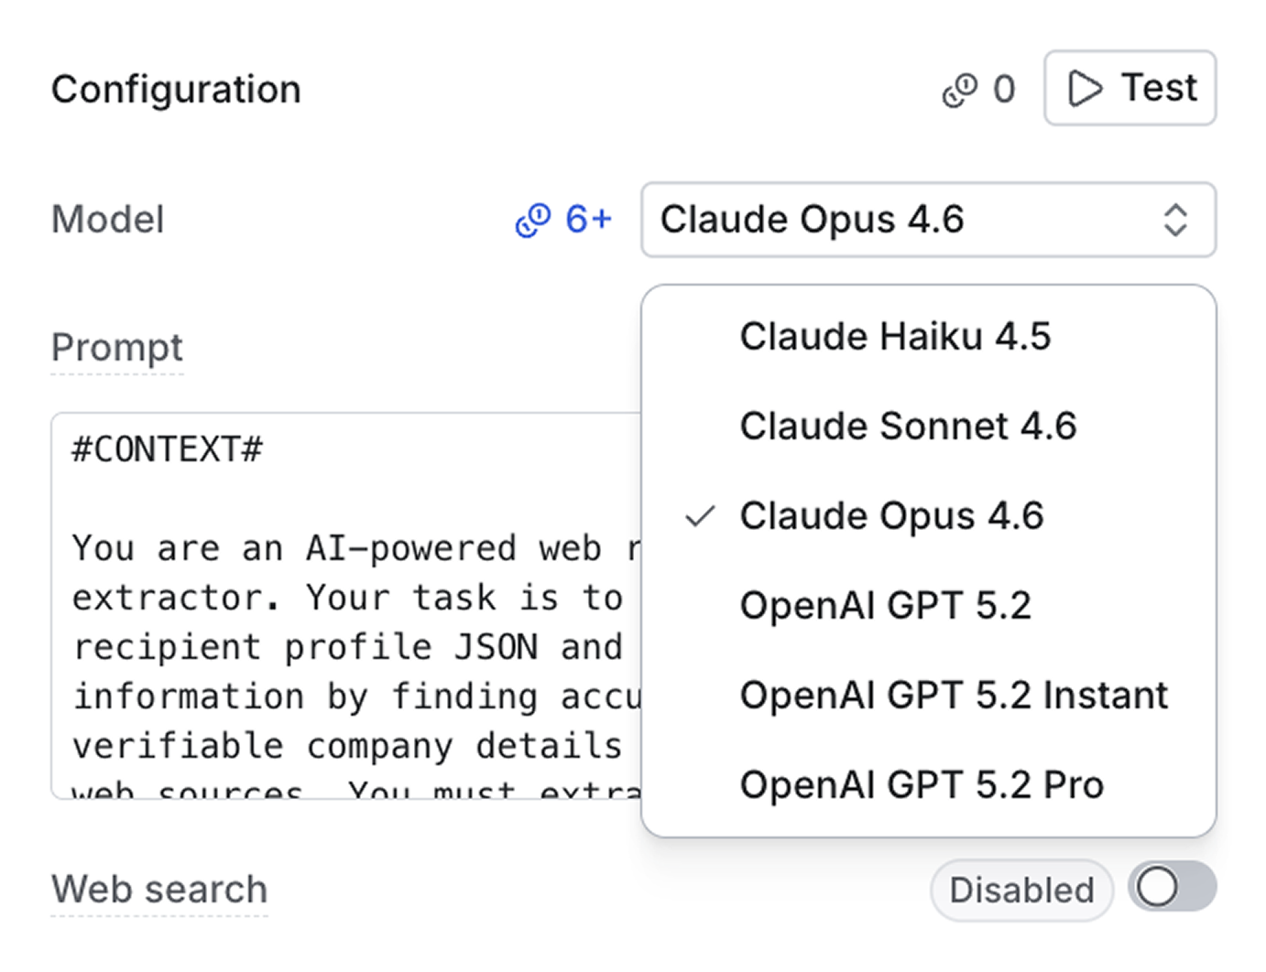Click the underlined Prompt label
The height and width of the screenshot is (972, 1266).
[117, 348]
